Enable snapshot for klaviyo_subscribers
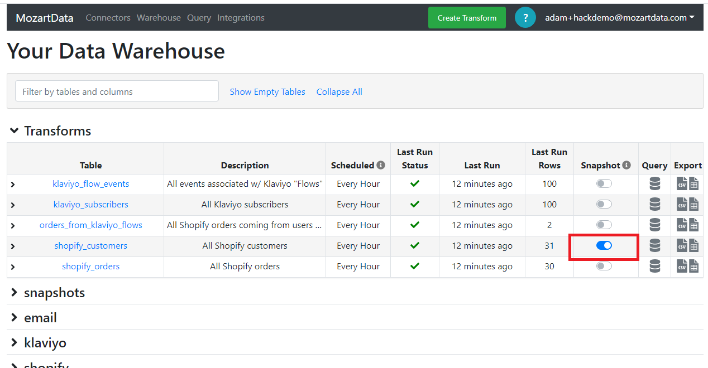This screenshot has width=708, height=368. pos(604,204)
